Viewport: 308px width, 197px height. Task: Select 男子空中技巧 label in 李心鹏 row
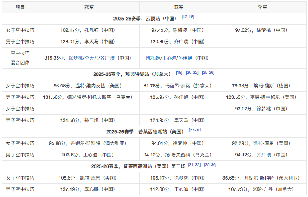coord(20,189)
